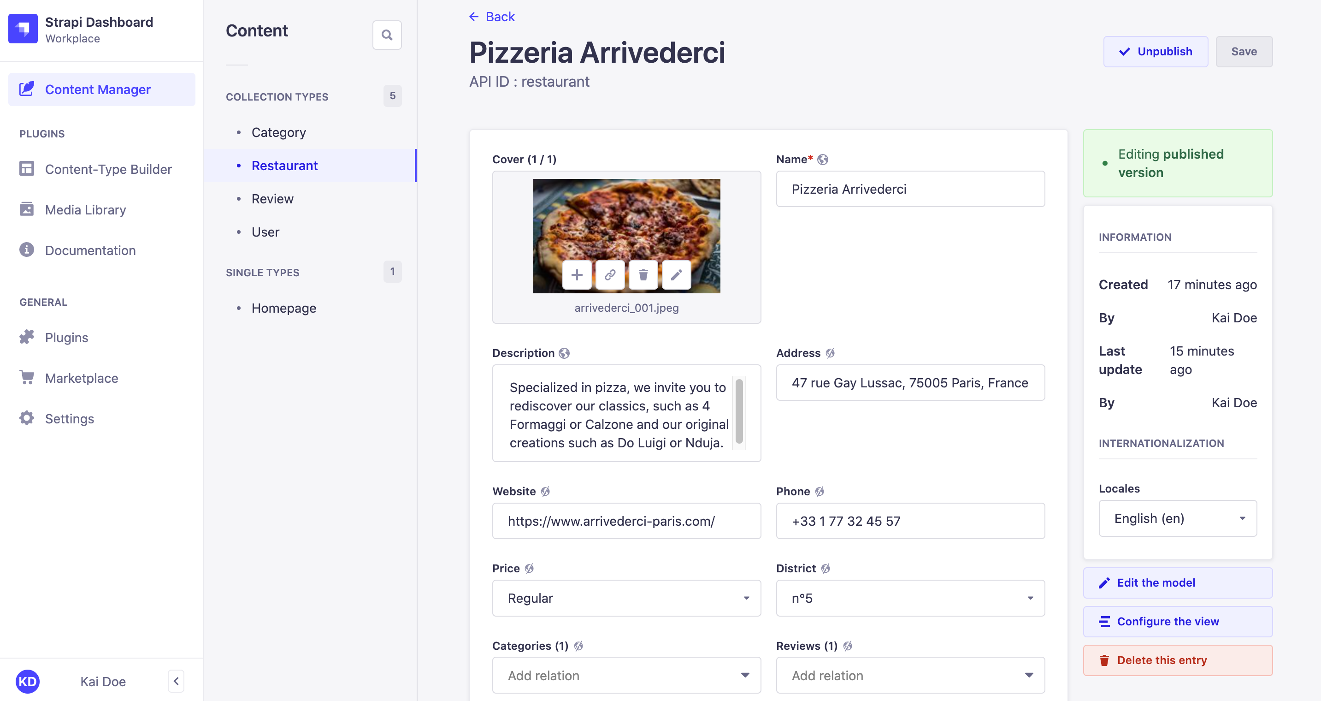Expand the District dropdown selector
Screen dimensions: 1321x701
(x=909, y=598)
